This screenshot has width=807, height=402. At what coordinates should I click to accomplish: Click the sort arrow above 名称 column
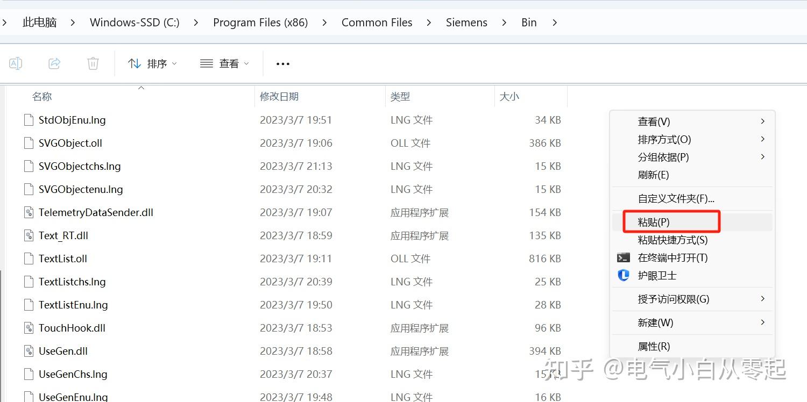point(141,87)
